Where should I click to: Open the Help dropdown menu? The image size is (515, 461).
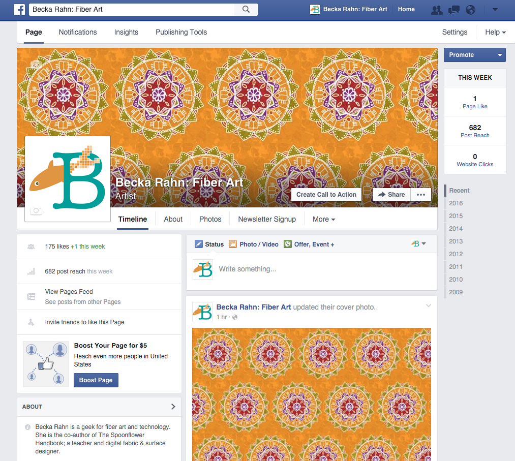pyautogui.click(x=495, y=32)
